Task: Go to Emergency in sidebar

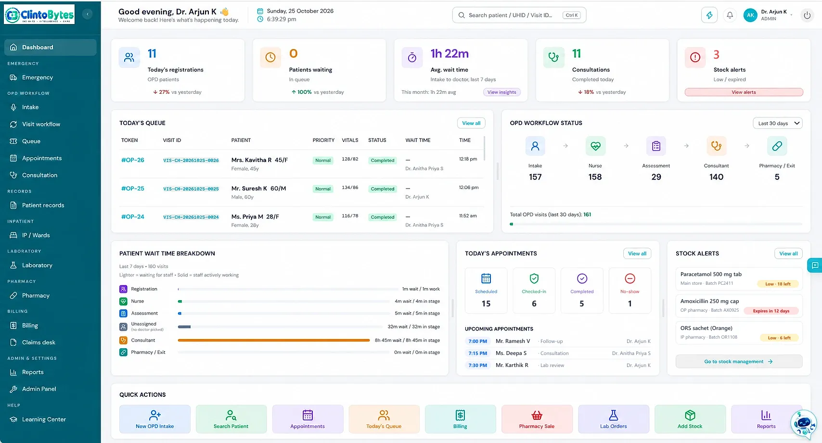Action: click(x=51, y=77)
